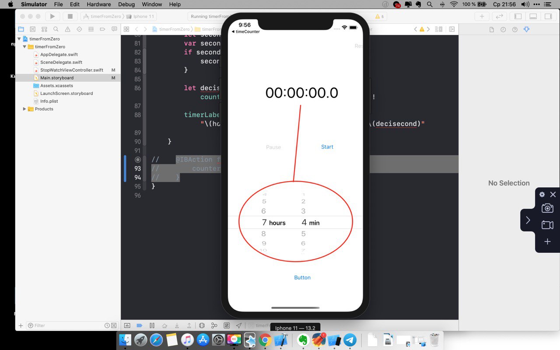Select the Attributes inspector icon

click(526, 29)
